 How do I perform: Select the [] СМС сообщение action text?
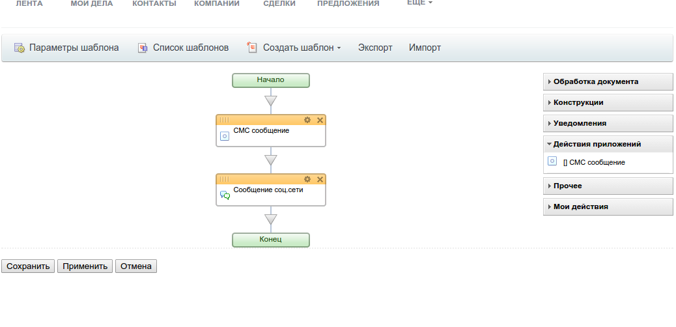click(594, 163)
